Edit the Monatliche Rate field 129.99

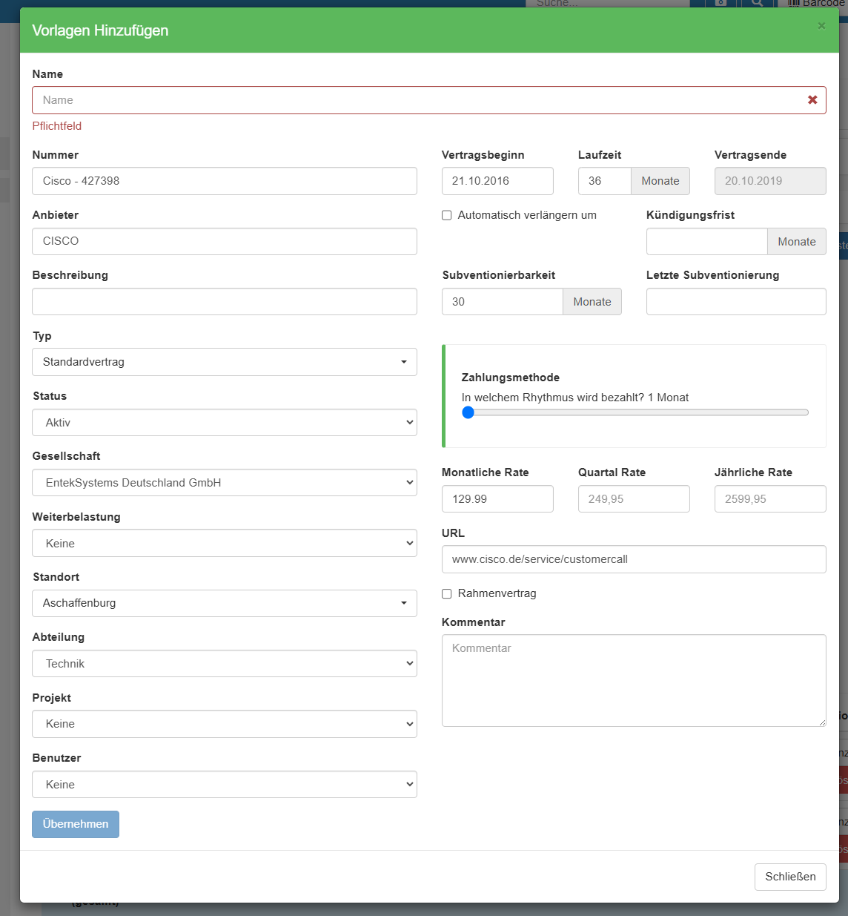pyautogui.click(x=497, y=499)
